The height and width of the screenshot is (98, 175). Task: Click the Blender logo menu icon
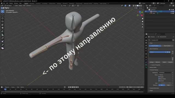2,3
